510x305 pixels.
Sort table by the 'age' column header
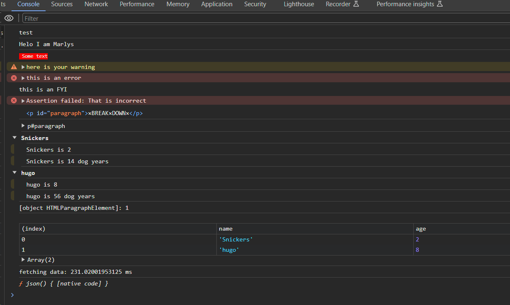[x=462, y=229]
